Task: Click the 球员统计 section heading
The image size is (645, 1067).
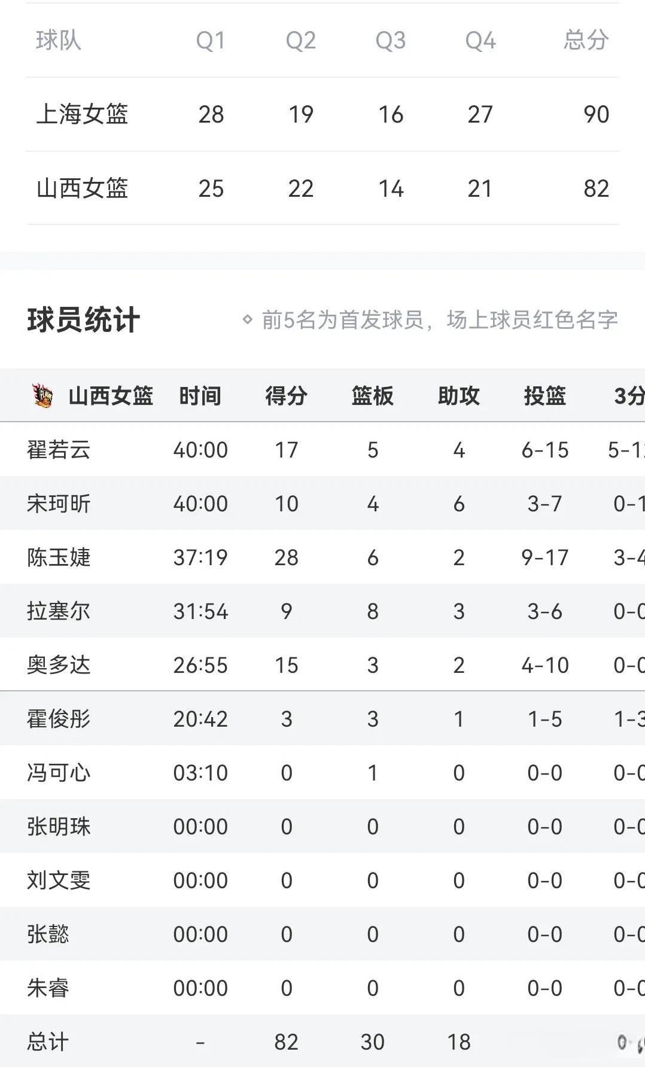Action: click(x=83, y=320)
